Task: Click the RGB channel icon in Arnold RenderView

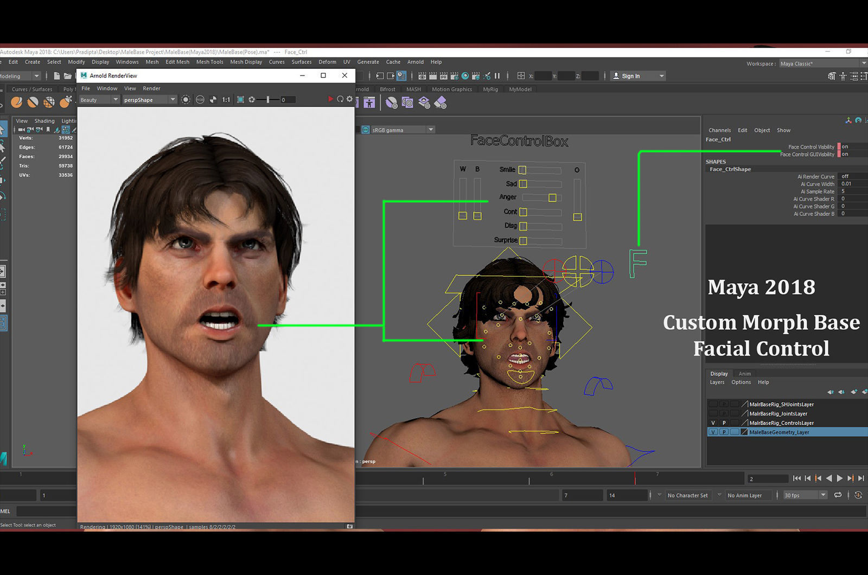Action: coord(200,99)
